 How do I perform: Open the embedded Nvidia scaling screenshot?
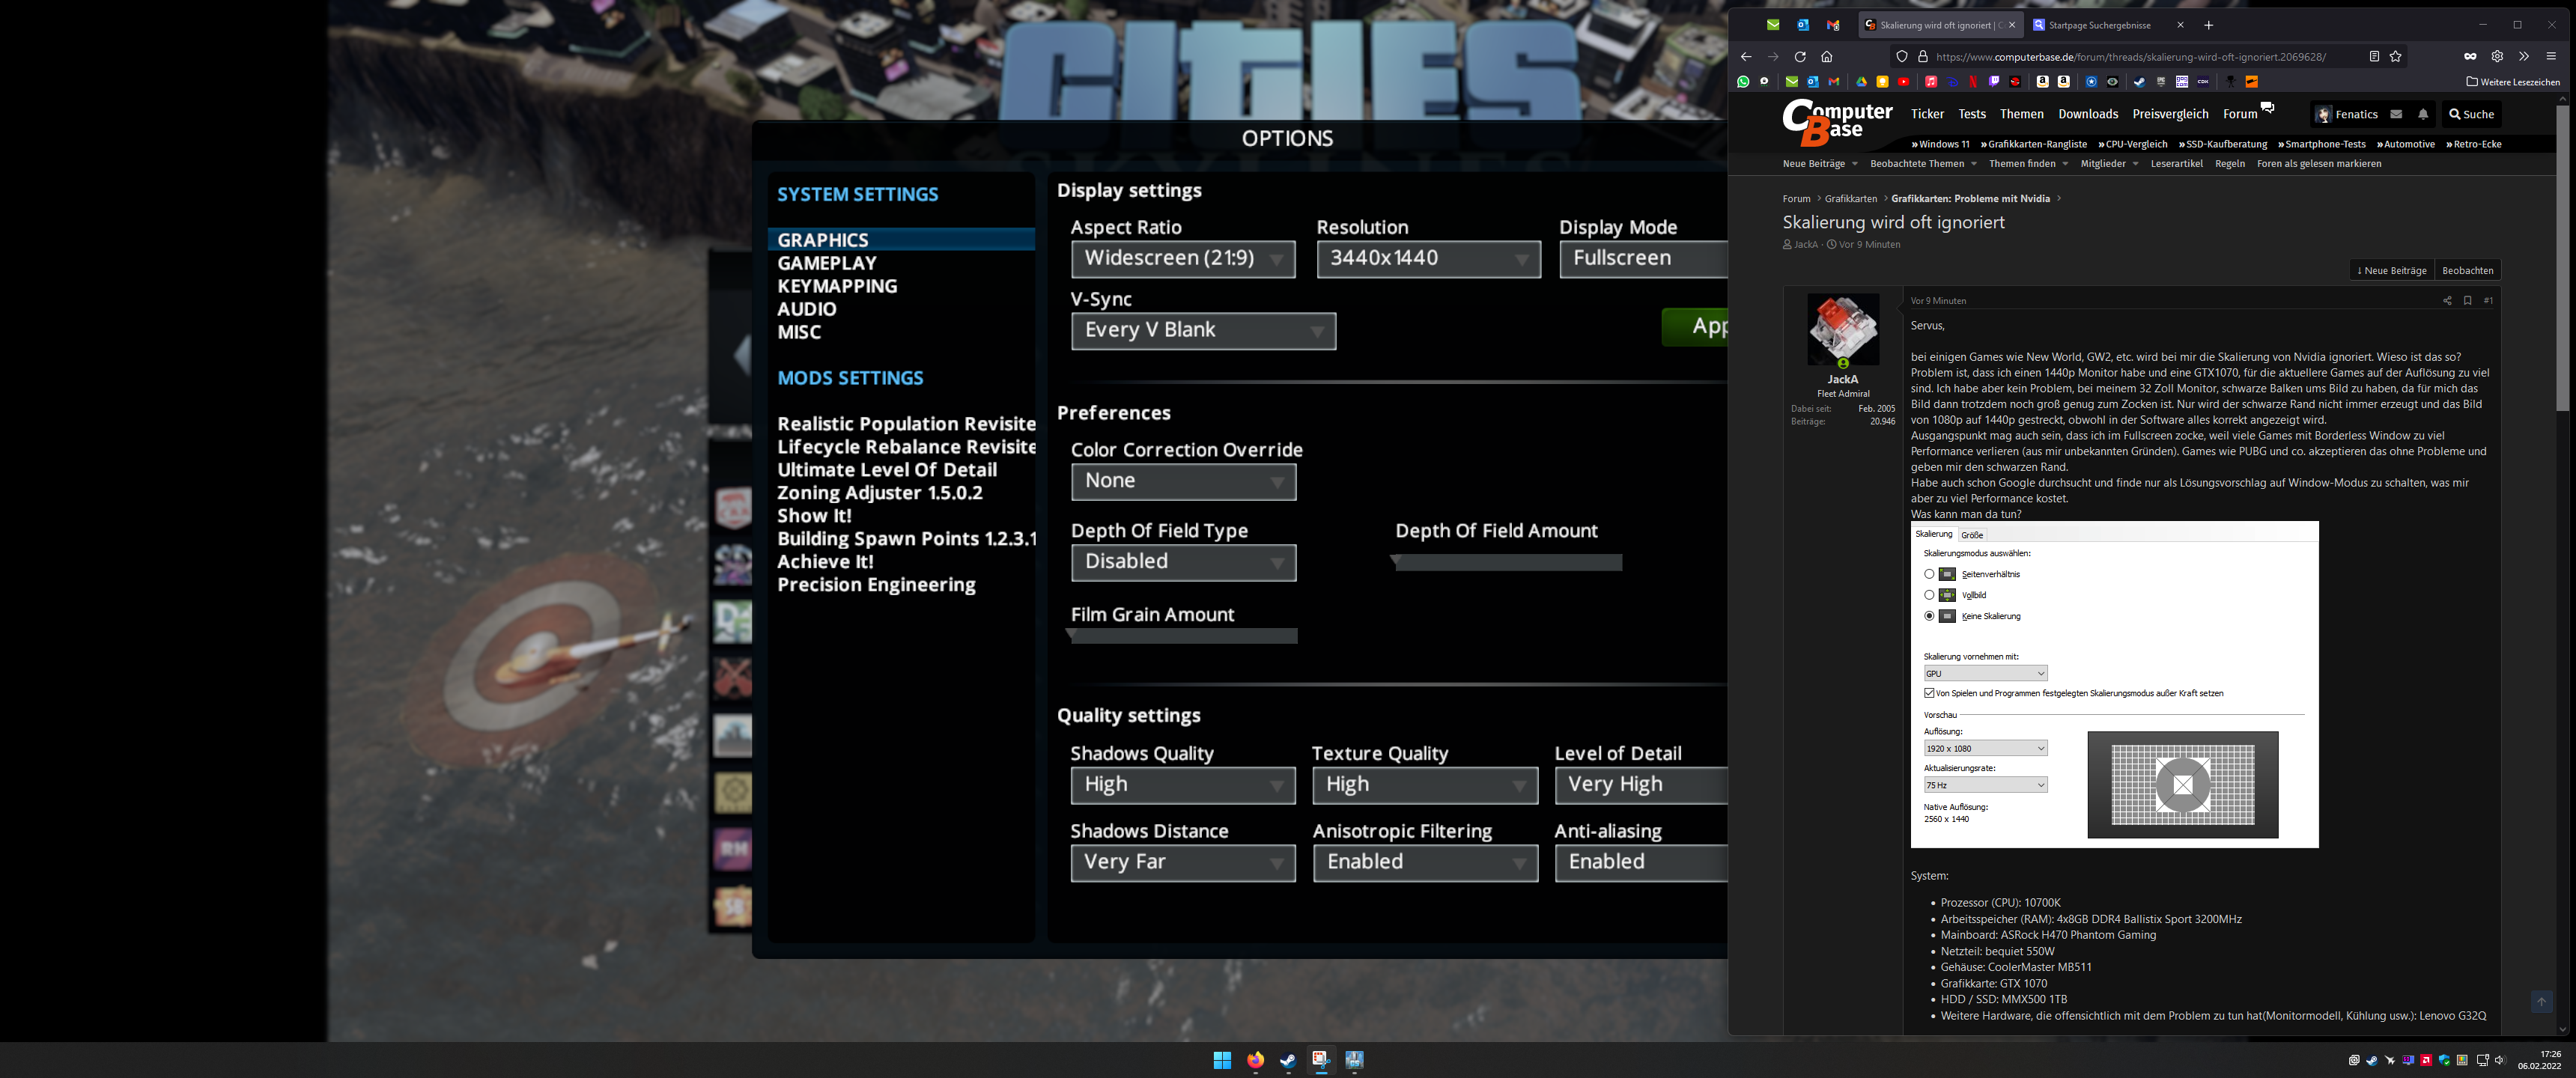pos(2114,684)
